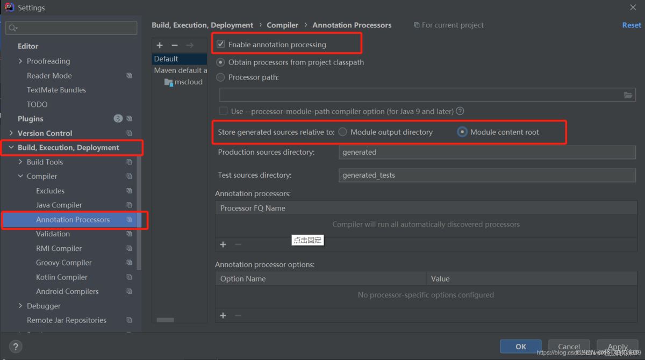Click the OK button
This screenshot has width=645, height=360.
click(x=520, y=347)
